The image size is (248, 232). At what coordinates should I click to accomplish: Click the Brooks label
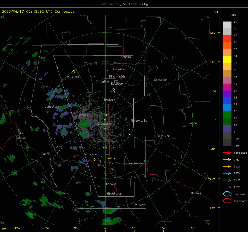click(196, 193)
